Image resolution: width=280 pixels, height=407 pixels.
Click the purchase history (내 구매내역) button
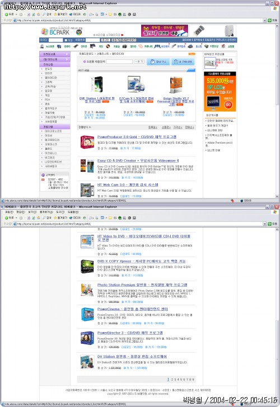tap(183, 61)
